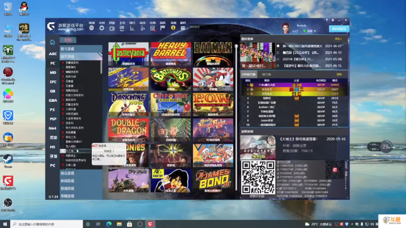Switch to the second ranking list tab
This screenshot has height=228, width=406.
coord(266,75)
